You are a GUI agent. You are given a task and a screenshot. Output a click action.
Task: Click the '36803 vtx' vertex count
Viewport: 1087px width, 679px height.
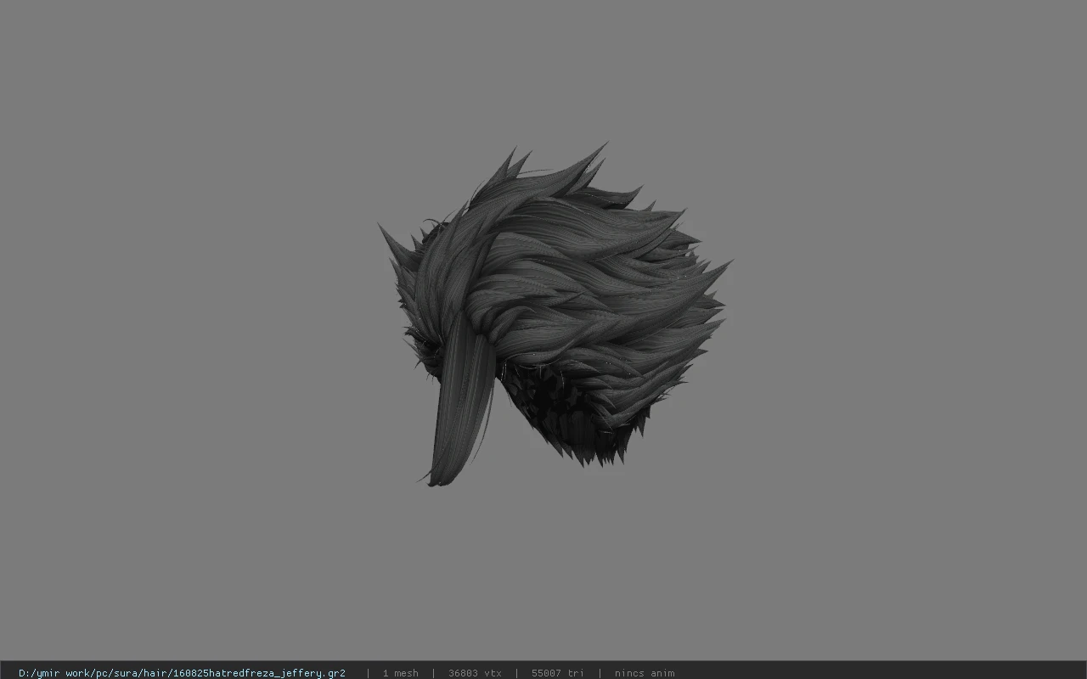475,673
